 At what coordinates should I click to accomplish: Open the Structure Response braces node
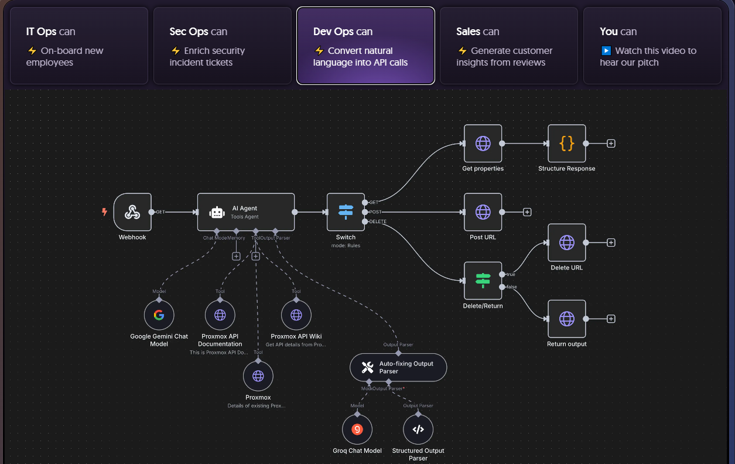tap(566, 144)
